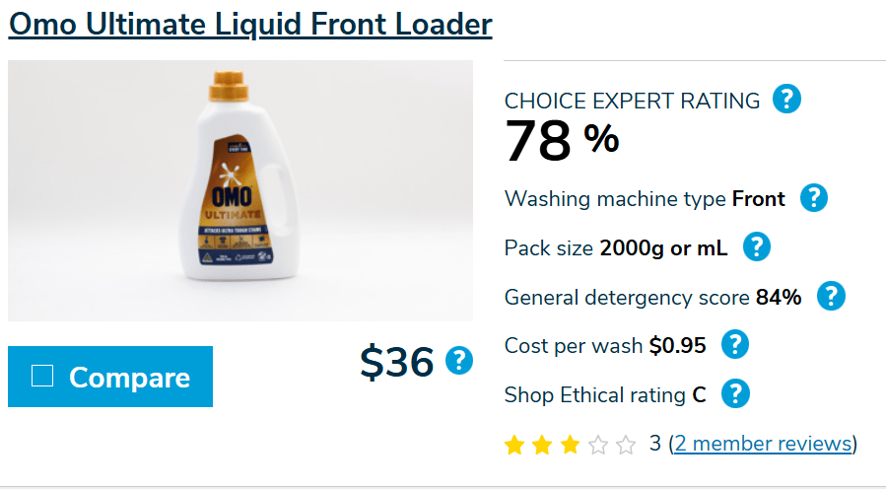Open the 2 member reviews link
This screenshot has width=886, height=489.
point(763,444)
